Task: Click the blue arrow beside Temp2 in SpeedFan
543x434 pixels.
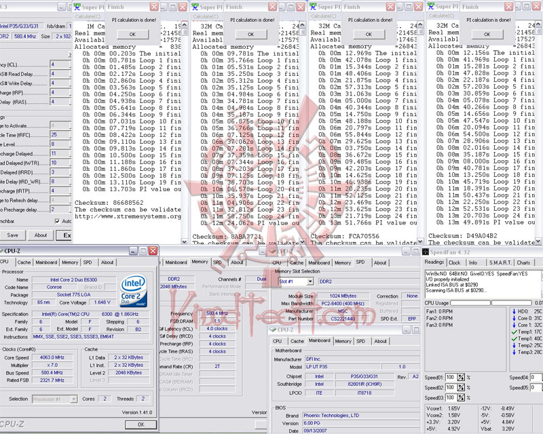Action: [x=514, y=345]
